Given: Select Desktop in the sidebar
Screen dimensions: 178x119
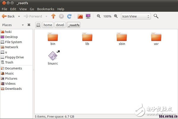Looking at the screenshot, I should [x=16, y=37].
